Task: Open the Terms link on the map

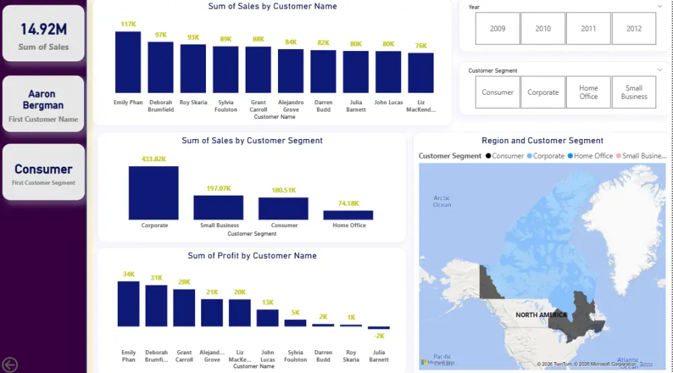Action: (646, 364)
